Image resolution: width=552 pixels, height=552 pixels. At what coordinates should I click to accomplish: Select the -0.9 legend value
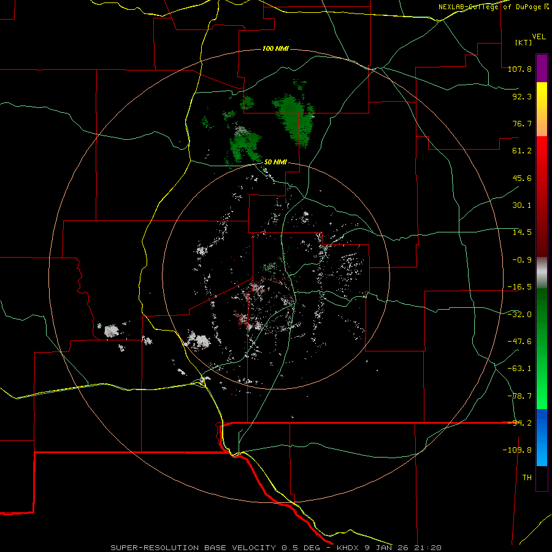click(522, 260)
